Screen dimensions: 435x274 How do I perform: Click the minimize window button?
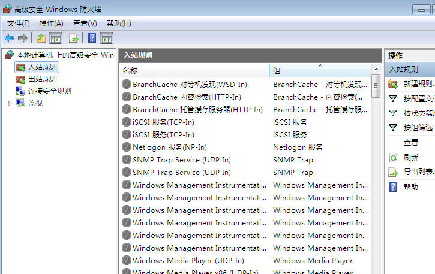point(421,10)
